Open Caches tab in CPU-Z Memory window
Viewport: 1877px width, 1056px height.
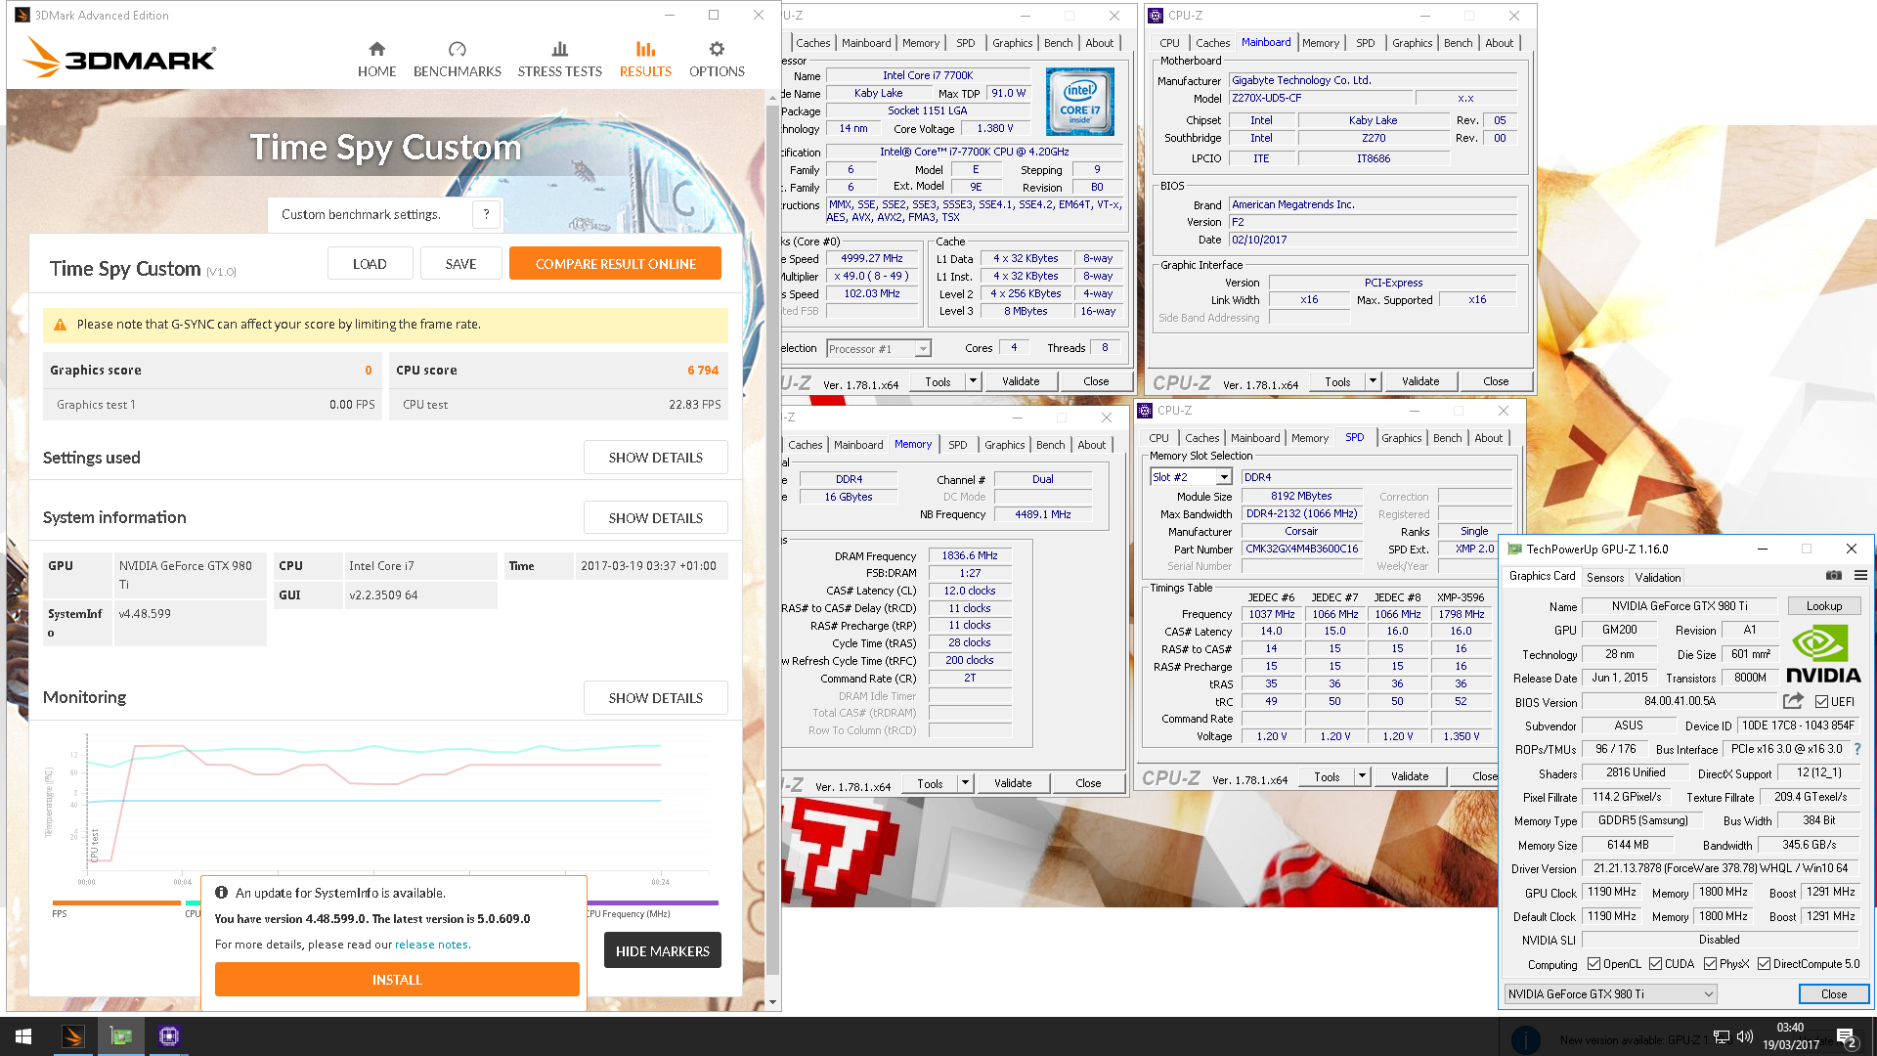805,445
